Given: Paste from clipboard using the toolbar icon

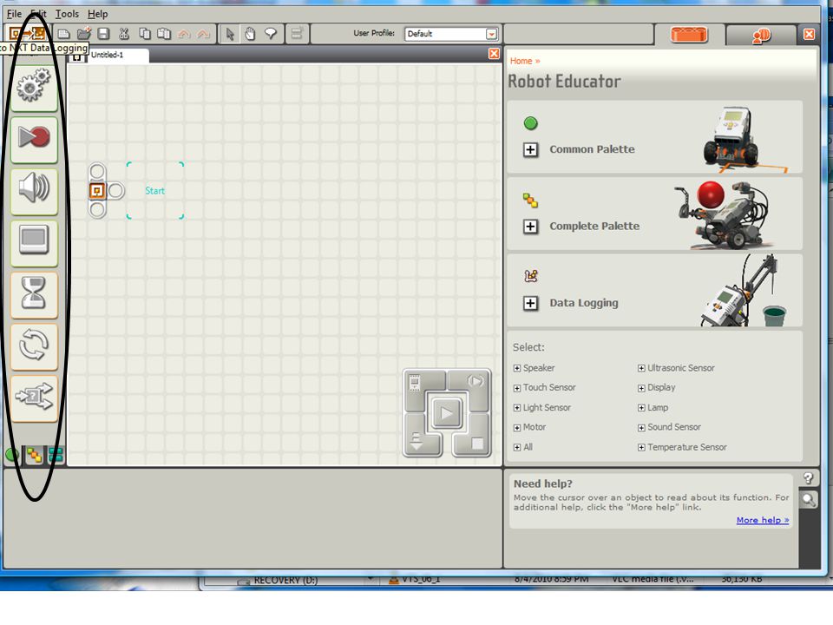Looking at the screenshot, I should pos(164,34).
